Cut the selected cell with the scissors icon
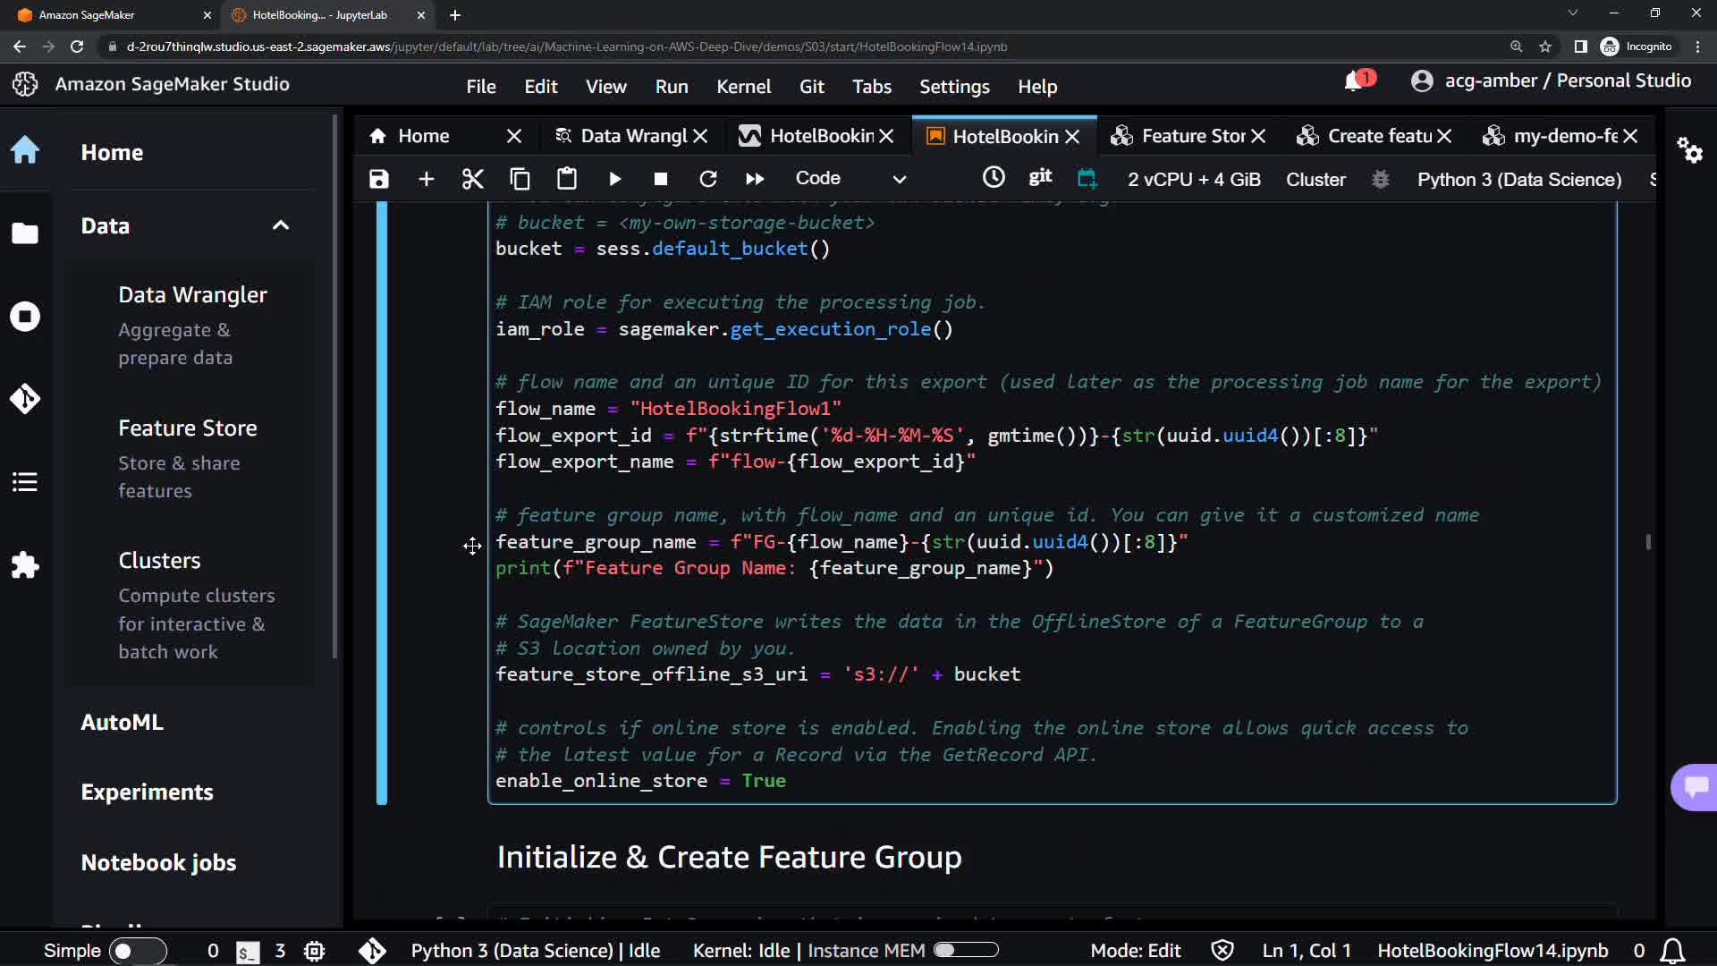This screenshot has width=1717, height=966. [473, 179]
